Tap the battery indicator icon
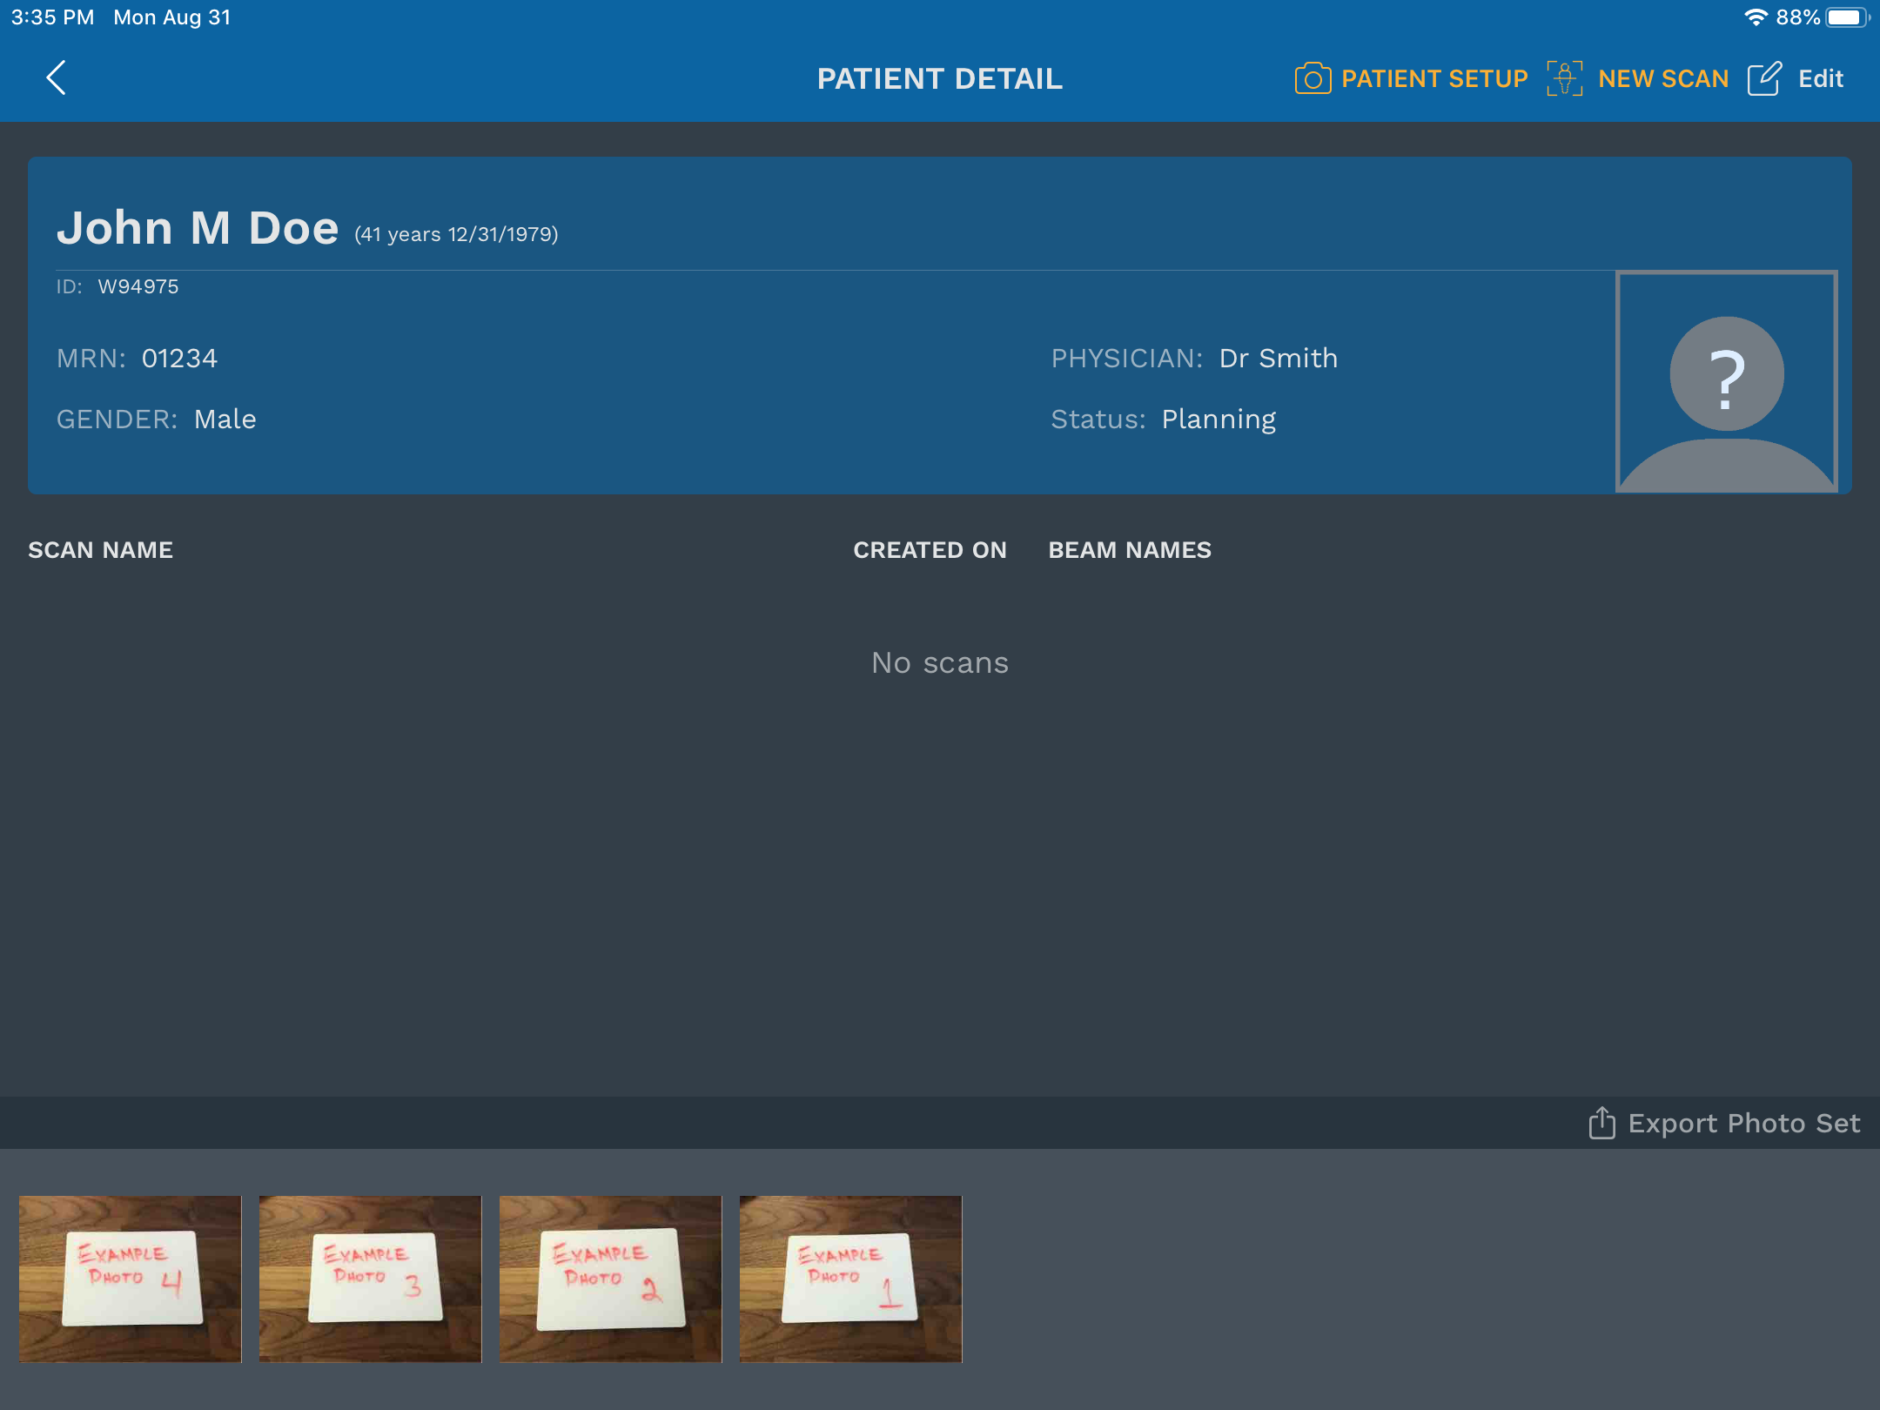Image resolution: width=1880 pixels, height=1410 pixels. click(1846, 17)
